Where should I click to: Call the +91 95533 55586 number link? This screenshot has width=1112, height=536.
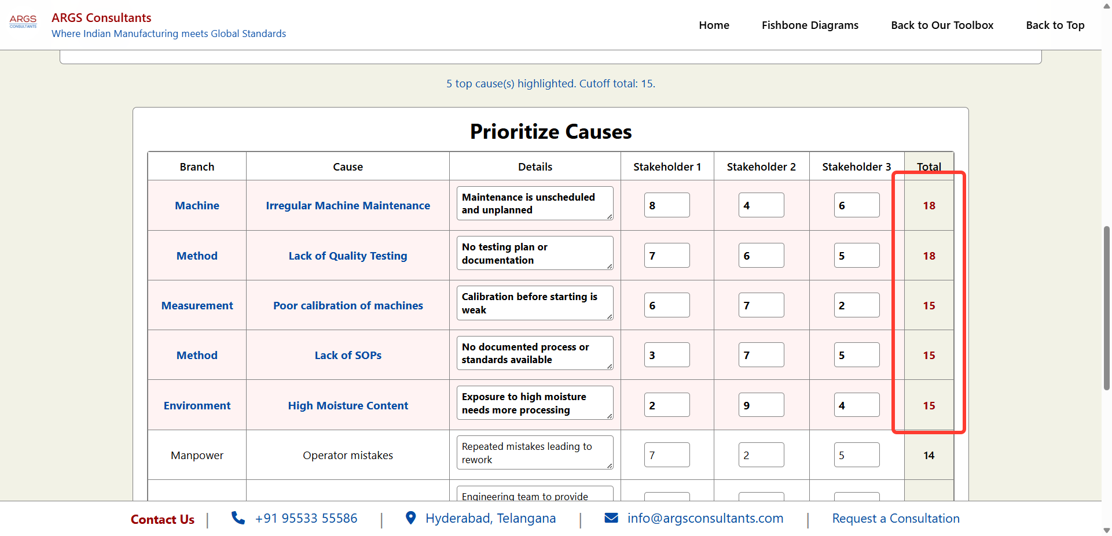pos(306,518)
